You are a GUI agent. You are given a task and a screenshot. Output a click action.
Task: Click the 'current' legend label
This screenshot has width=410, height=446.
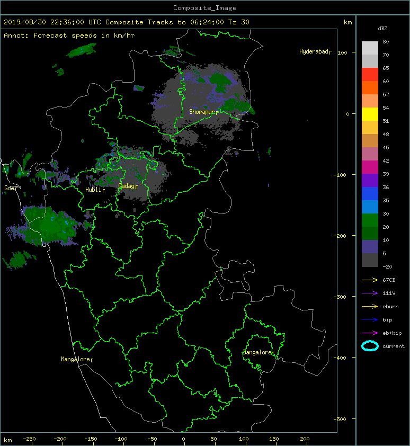click(394, 346)
